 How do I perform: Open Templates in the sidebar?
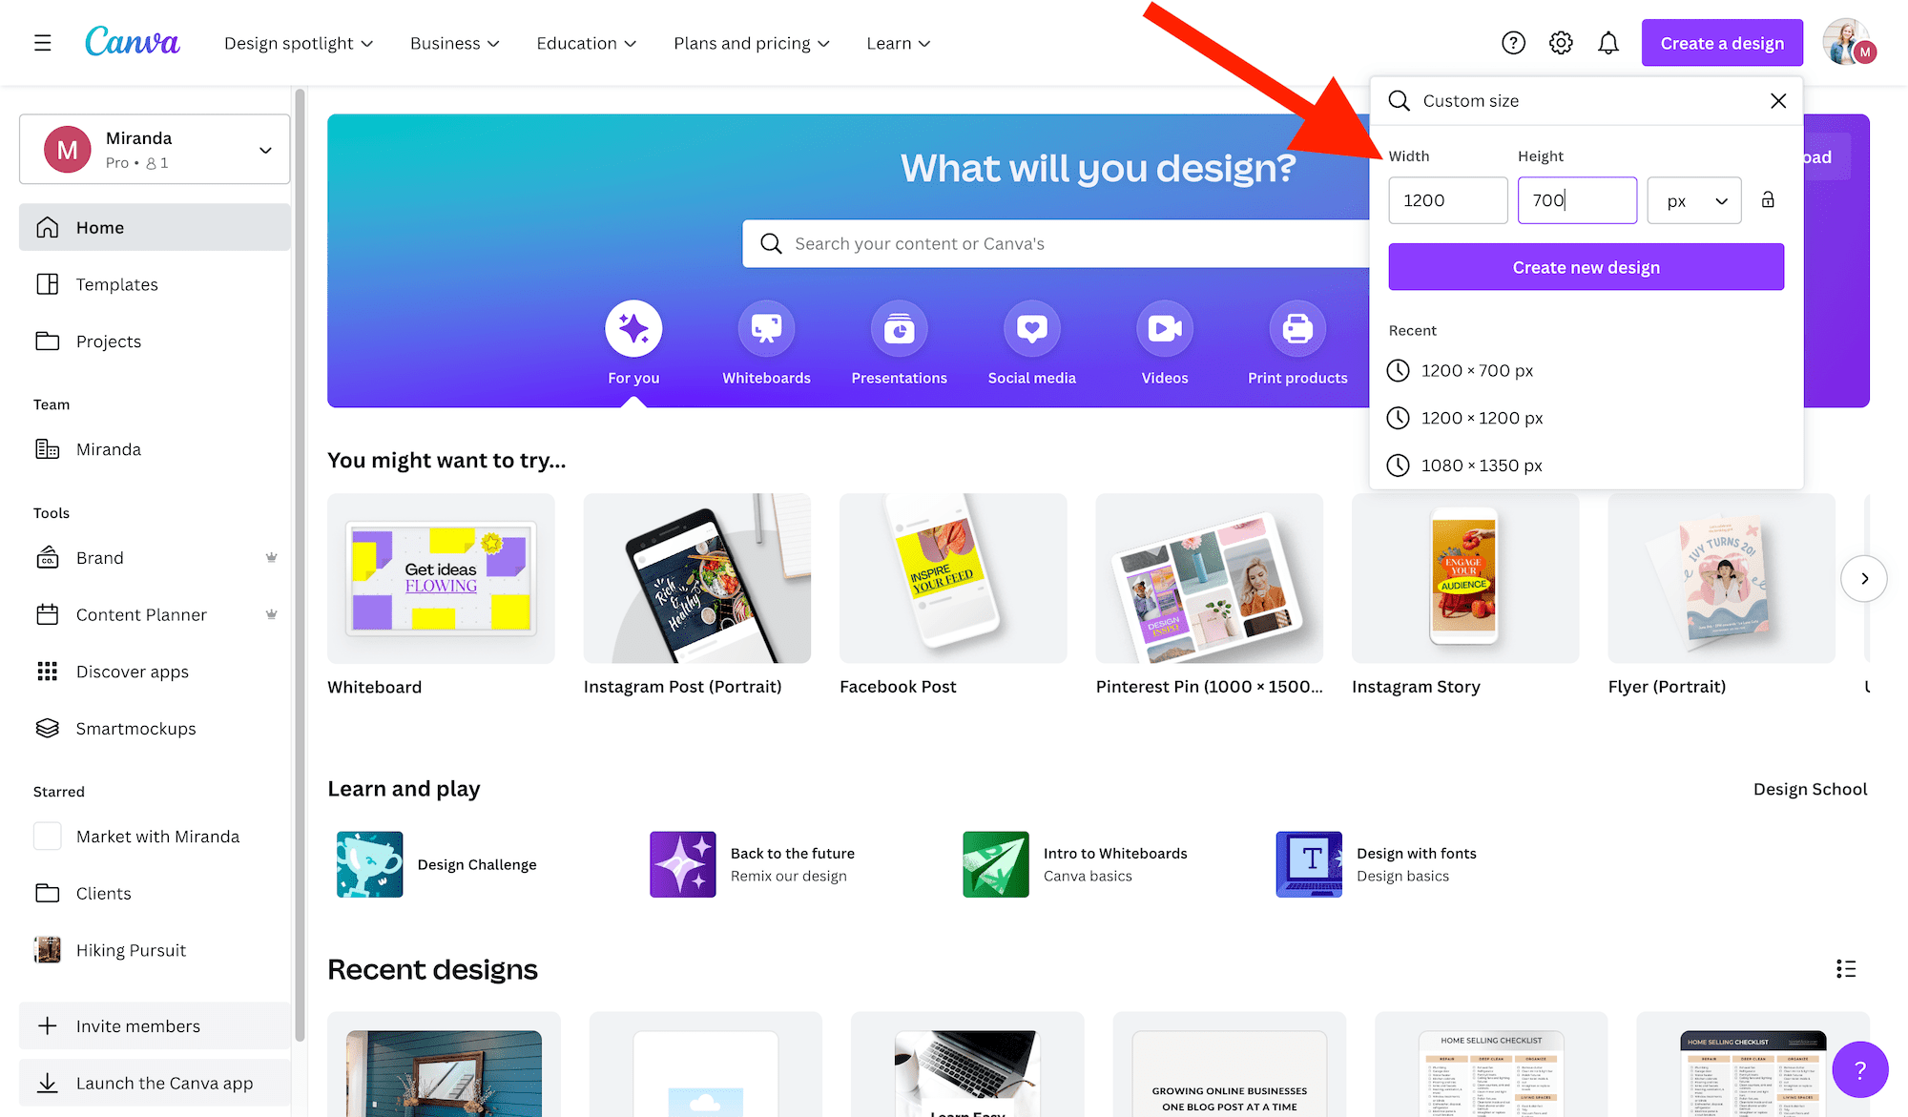pyautogui.click(x=155, y=284)
